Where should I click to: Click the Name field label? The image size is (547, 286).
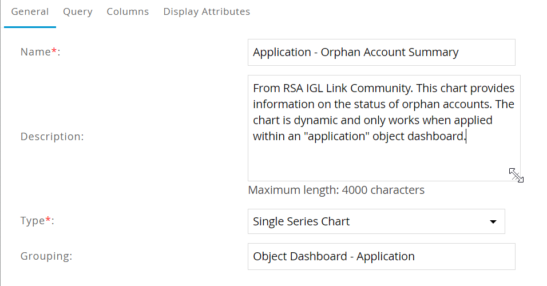(35, 52)
